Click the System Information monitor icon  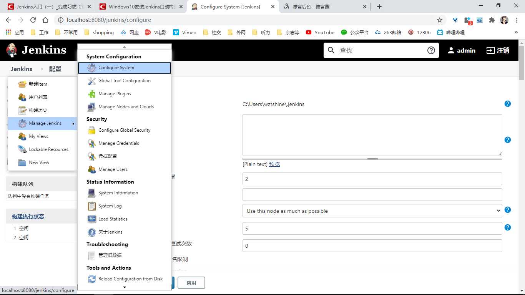coord(92,193)
